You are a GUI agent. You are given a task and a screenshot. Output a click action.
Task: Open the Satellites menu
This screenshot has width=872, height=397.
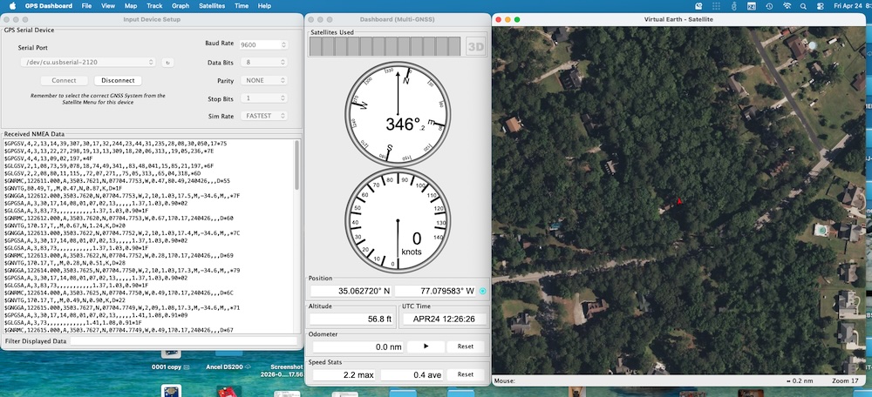pyautogui.click(x=212, y=5)
